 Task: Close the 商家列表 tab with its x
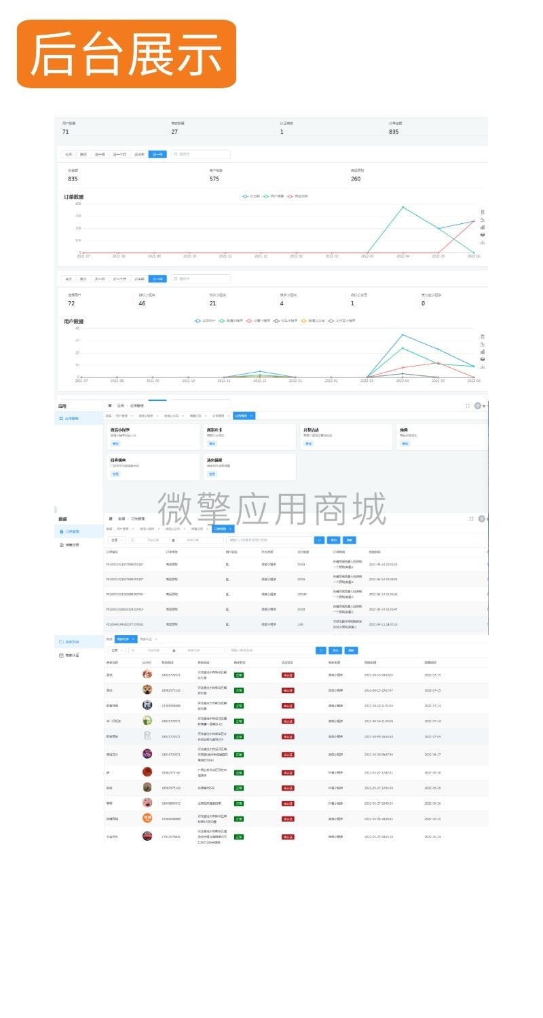(134, 639)
